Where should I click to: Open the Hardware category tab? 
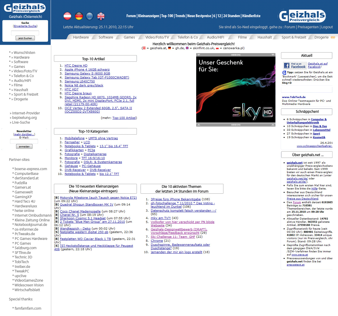coord(81,37)
